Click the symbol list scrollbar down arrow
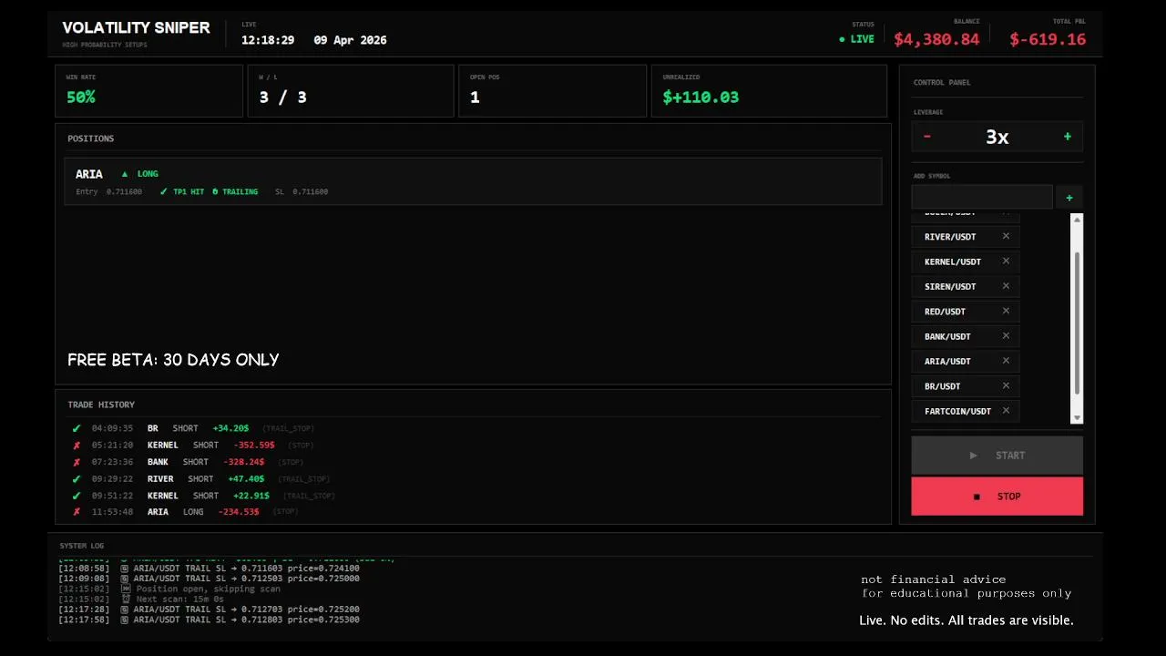Image resolution: width=1166 pixels, height=656 pixels. click(x=1078, y=418)
